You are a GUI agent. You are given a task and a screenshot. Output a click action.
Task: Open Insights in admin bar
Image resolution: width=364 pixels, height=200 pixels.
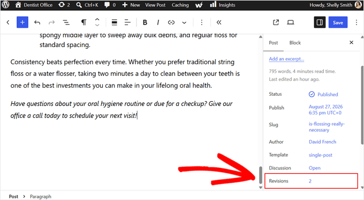tap(223, 5)
